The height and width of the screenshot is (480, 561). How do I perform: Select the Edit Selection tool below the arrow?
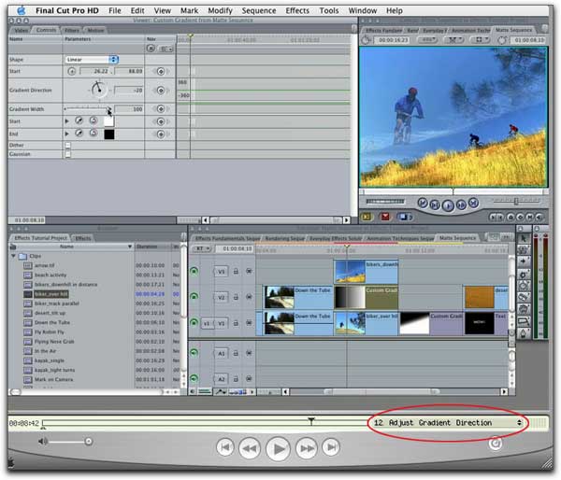(524, 249)
